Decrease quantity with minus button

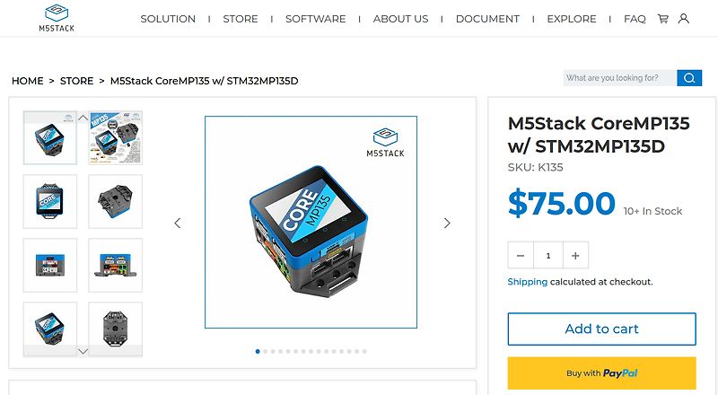tap(521, 256)
